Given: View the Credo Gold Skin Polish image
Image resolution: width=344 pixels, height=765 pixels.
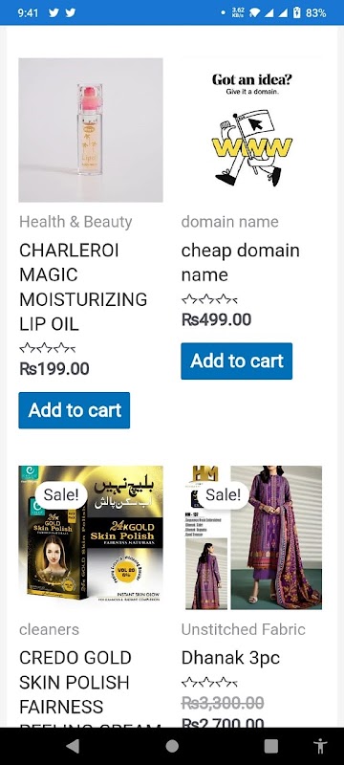Looking at the screenshot, I should tap(91, 537).
